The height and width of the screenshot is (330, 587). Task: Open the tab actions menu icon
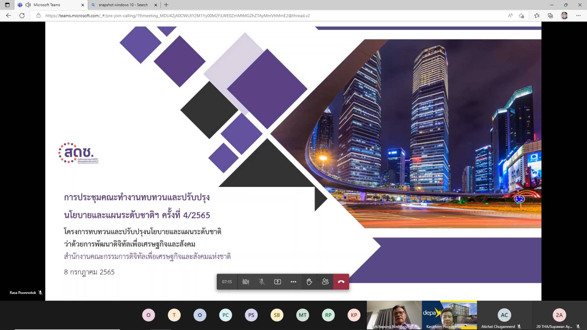click(x=7, y=5)
